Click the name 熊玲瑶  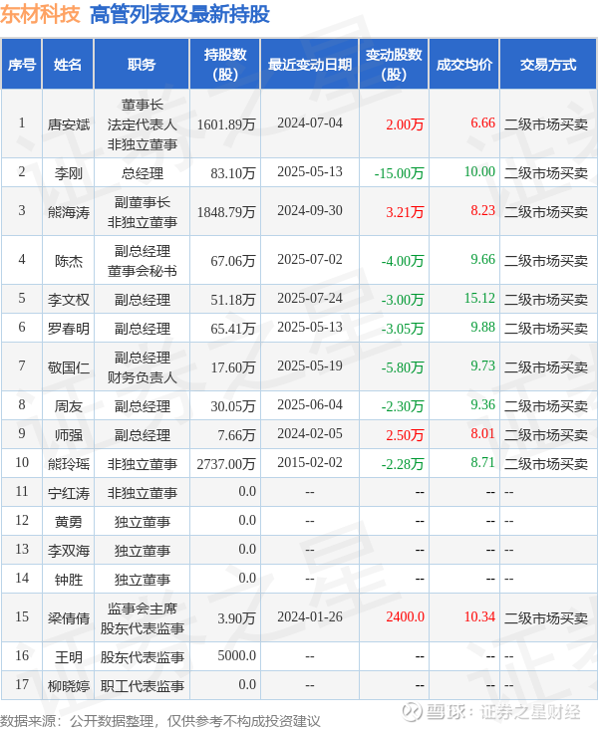pos(69,464)
